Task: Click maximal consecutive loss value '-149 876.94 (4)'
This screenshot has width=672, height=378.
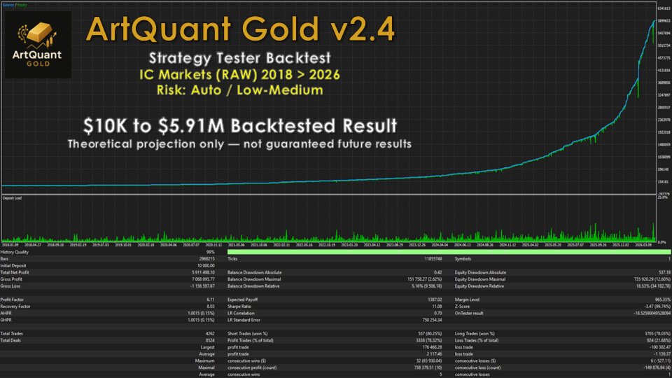Action: tap(657, 367)
